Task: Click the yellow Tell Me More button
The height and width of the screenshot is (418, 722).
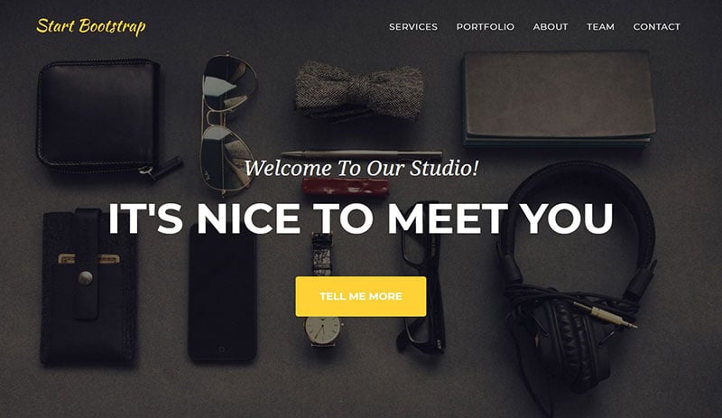Action: point(360,296)
